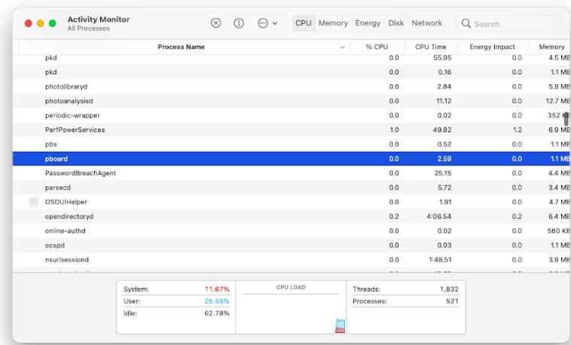Select the PasswordBreachAgent process row
The height and width of the screenshot is (345, 571).
(x=292, y=173)
